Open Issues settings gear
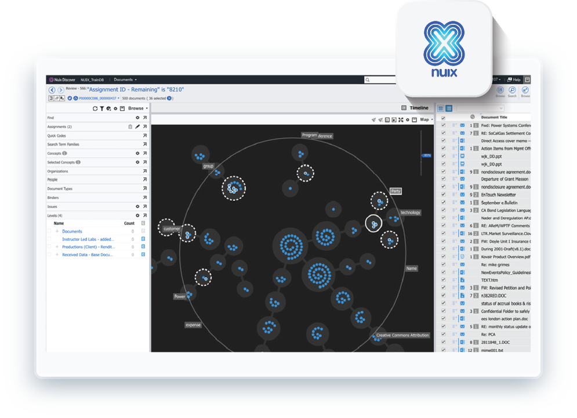The image size is (577, 418). pyautogui.click(x=137, y=206)
